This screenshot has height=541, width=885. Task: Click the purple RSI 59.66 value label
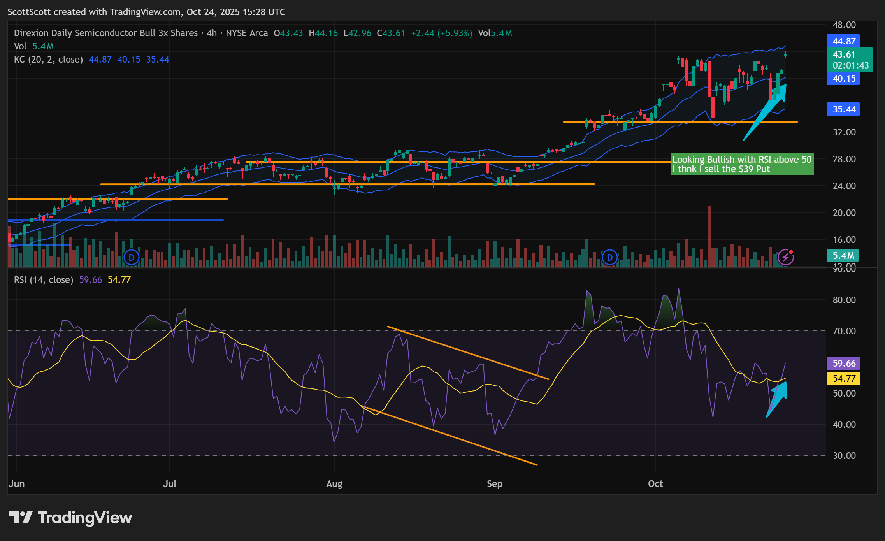pos(843,364)
